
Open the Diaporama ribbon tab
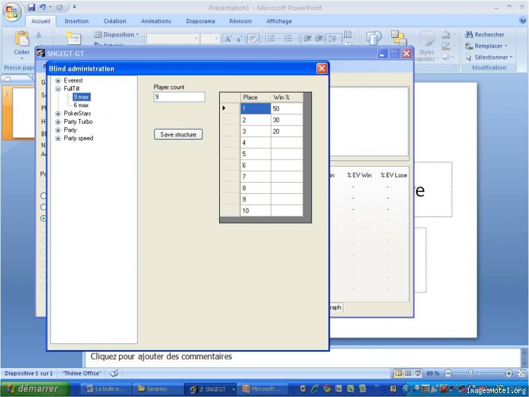click(x=201, y=21)
